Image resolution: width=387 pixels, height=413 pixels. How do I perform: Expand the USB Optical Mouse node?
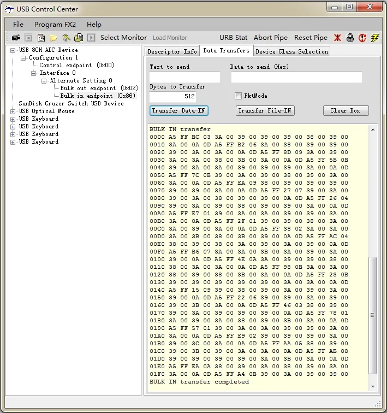point(13,111)
